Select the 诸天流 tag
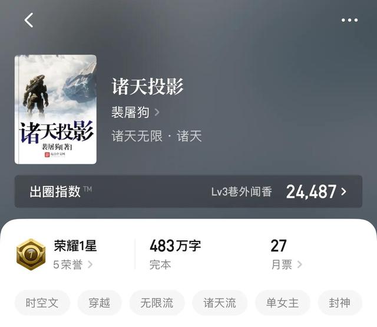 [220, 303]
